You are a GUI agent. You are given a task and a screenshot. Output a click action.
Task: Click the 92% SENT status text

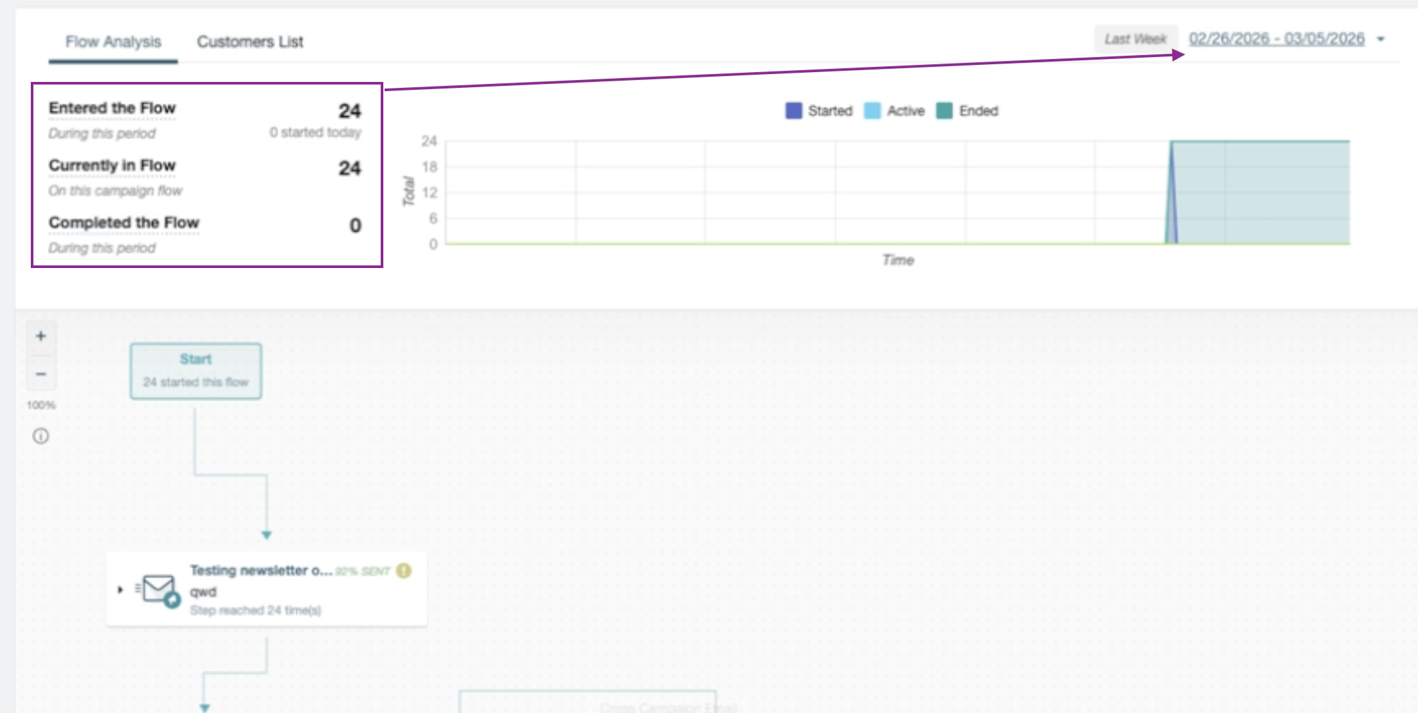(362, 571)
